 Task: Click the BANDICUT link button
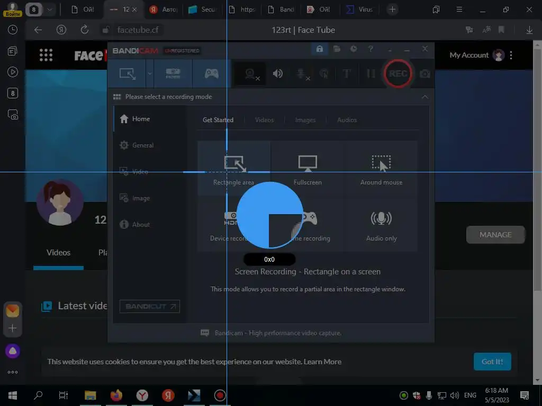click(149, 306)
